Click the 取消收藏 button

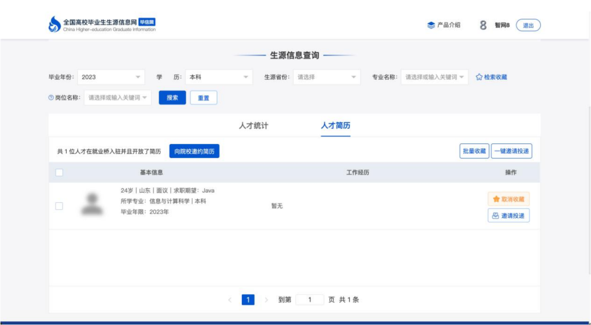[508, 199]
